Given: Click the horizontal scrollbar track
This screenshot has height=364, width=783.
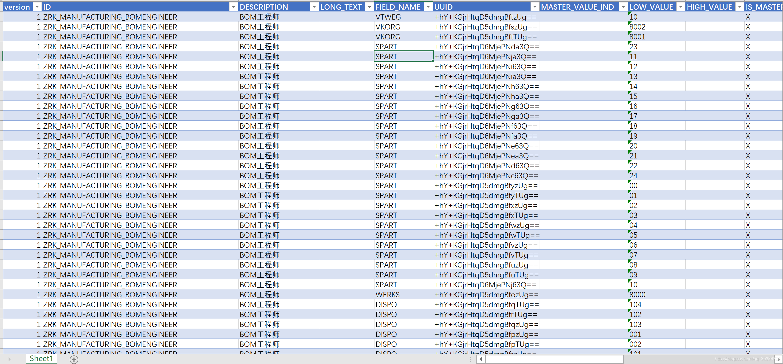Looking at the screenshot, I should tap(669, 359).
